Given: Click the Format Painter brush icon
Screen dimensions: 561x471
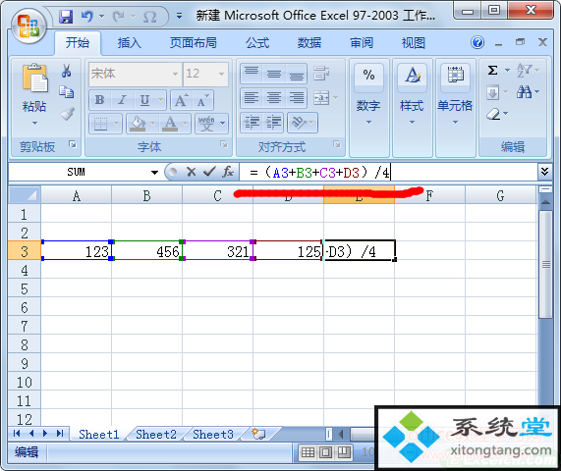Looking at the screenshot, I should click(x=67, y=115).
